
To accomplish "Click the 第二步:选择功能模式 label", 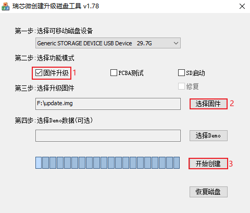I will coord(45,58).
